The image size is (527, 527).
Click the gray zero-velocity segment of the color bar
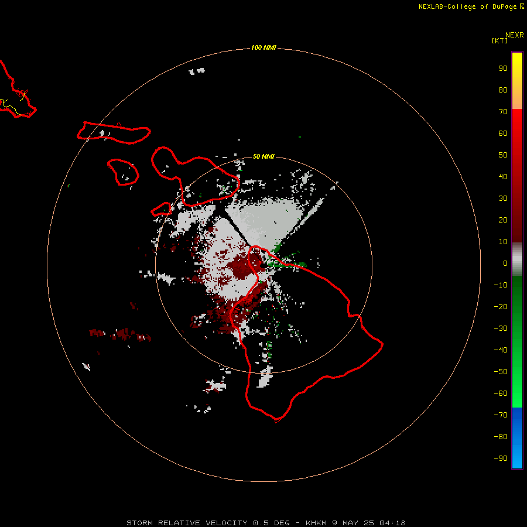(517, 259)
